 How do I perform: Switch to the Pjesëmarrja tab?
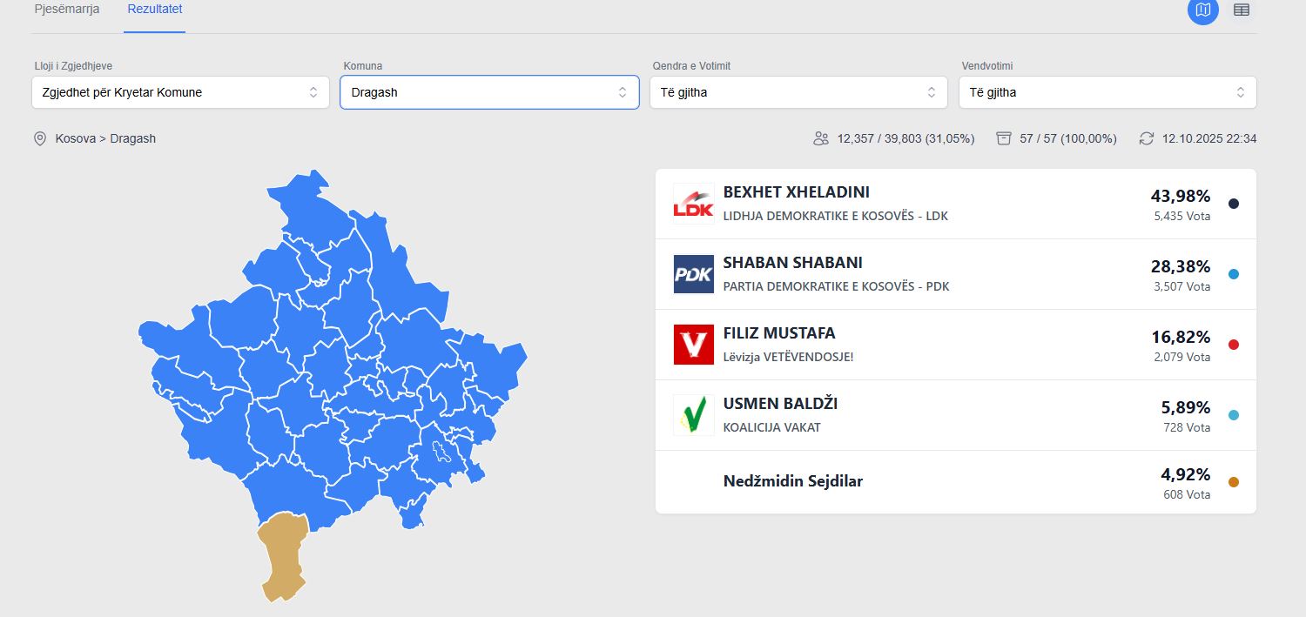point(67,10)
